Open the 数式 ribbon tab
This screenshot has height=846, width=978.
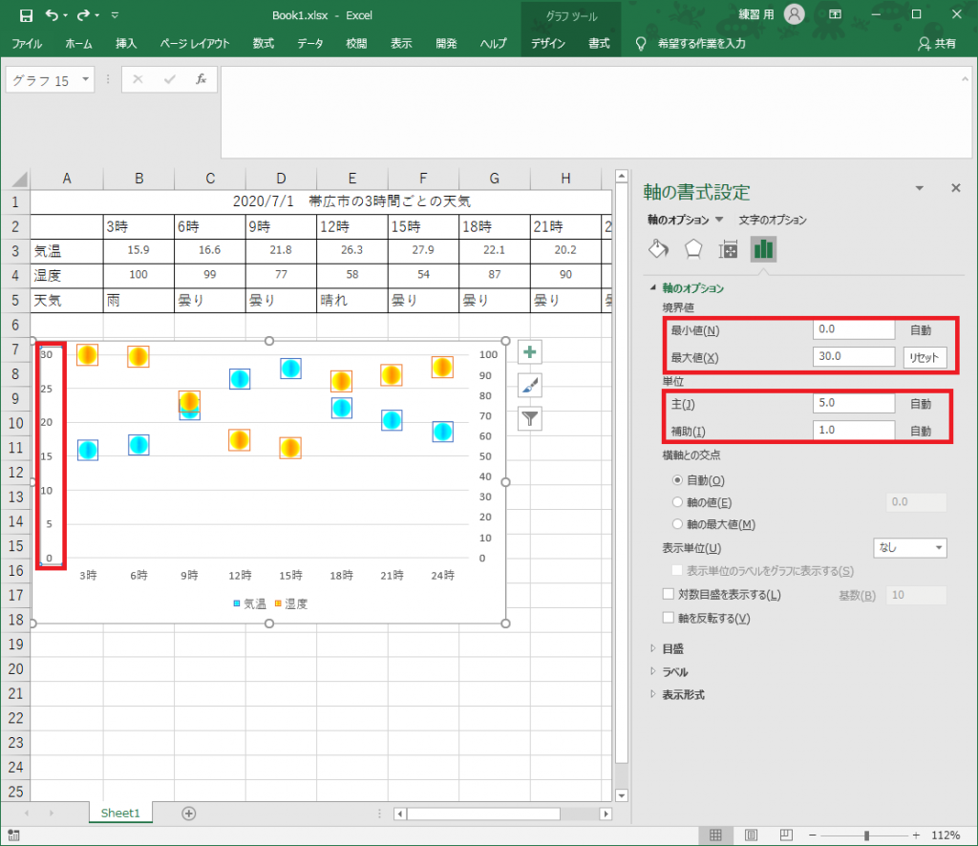[264, 44]
